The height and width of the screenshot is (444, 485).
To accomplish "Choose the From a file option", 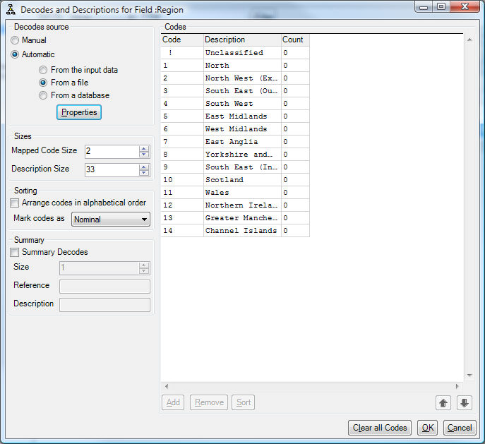I will 43,83.
